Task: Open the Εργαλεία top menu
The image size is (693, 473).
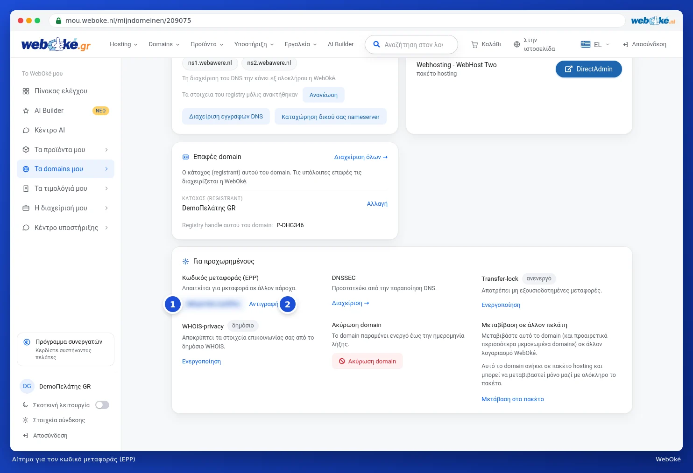Action: tap(301, 44)
